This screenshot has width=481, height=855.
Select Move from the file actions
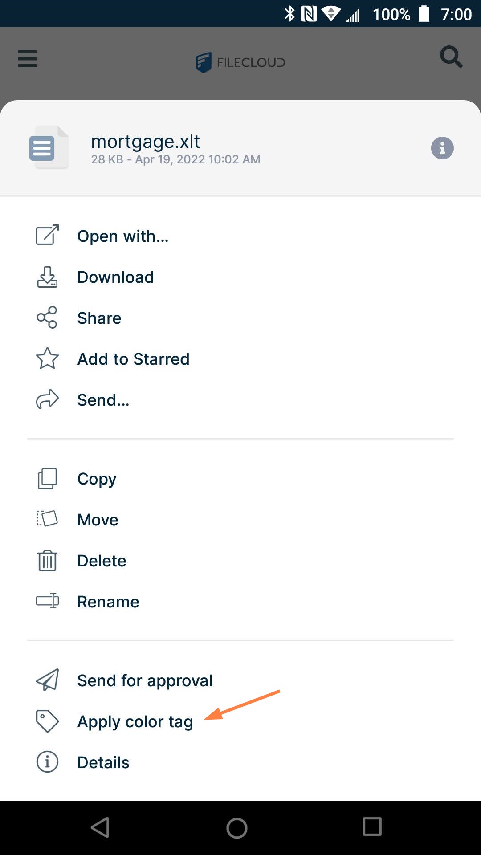[98, 520]
